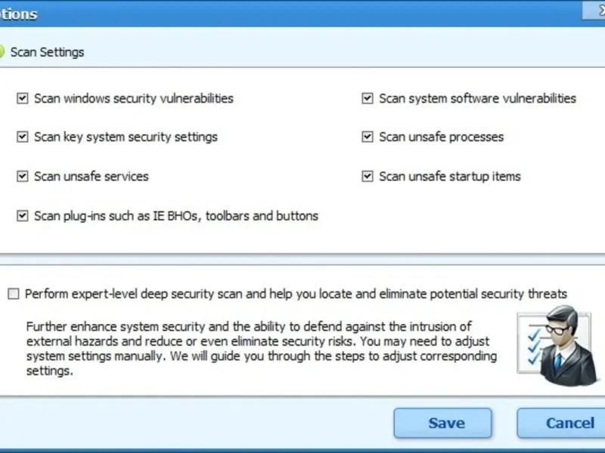Toggle scanning of IE BHO plug-ins
Image resolution: width=605 pixels, height=453 pixels.
(x=22, y=216)
